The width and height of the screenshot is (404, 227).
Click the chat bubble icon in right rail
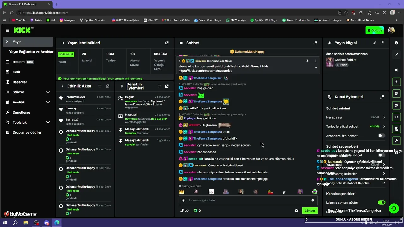[396, 105]
